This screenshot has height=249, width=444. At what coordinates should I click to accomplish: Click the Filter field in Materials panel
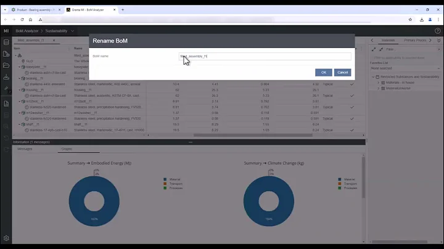[x=411, y=49]
